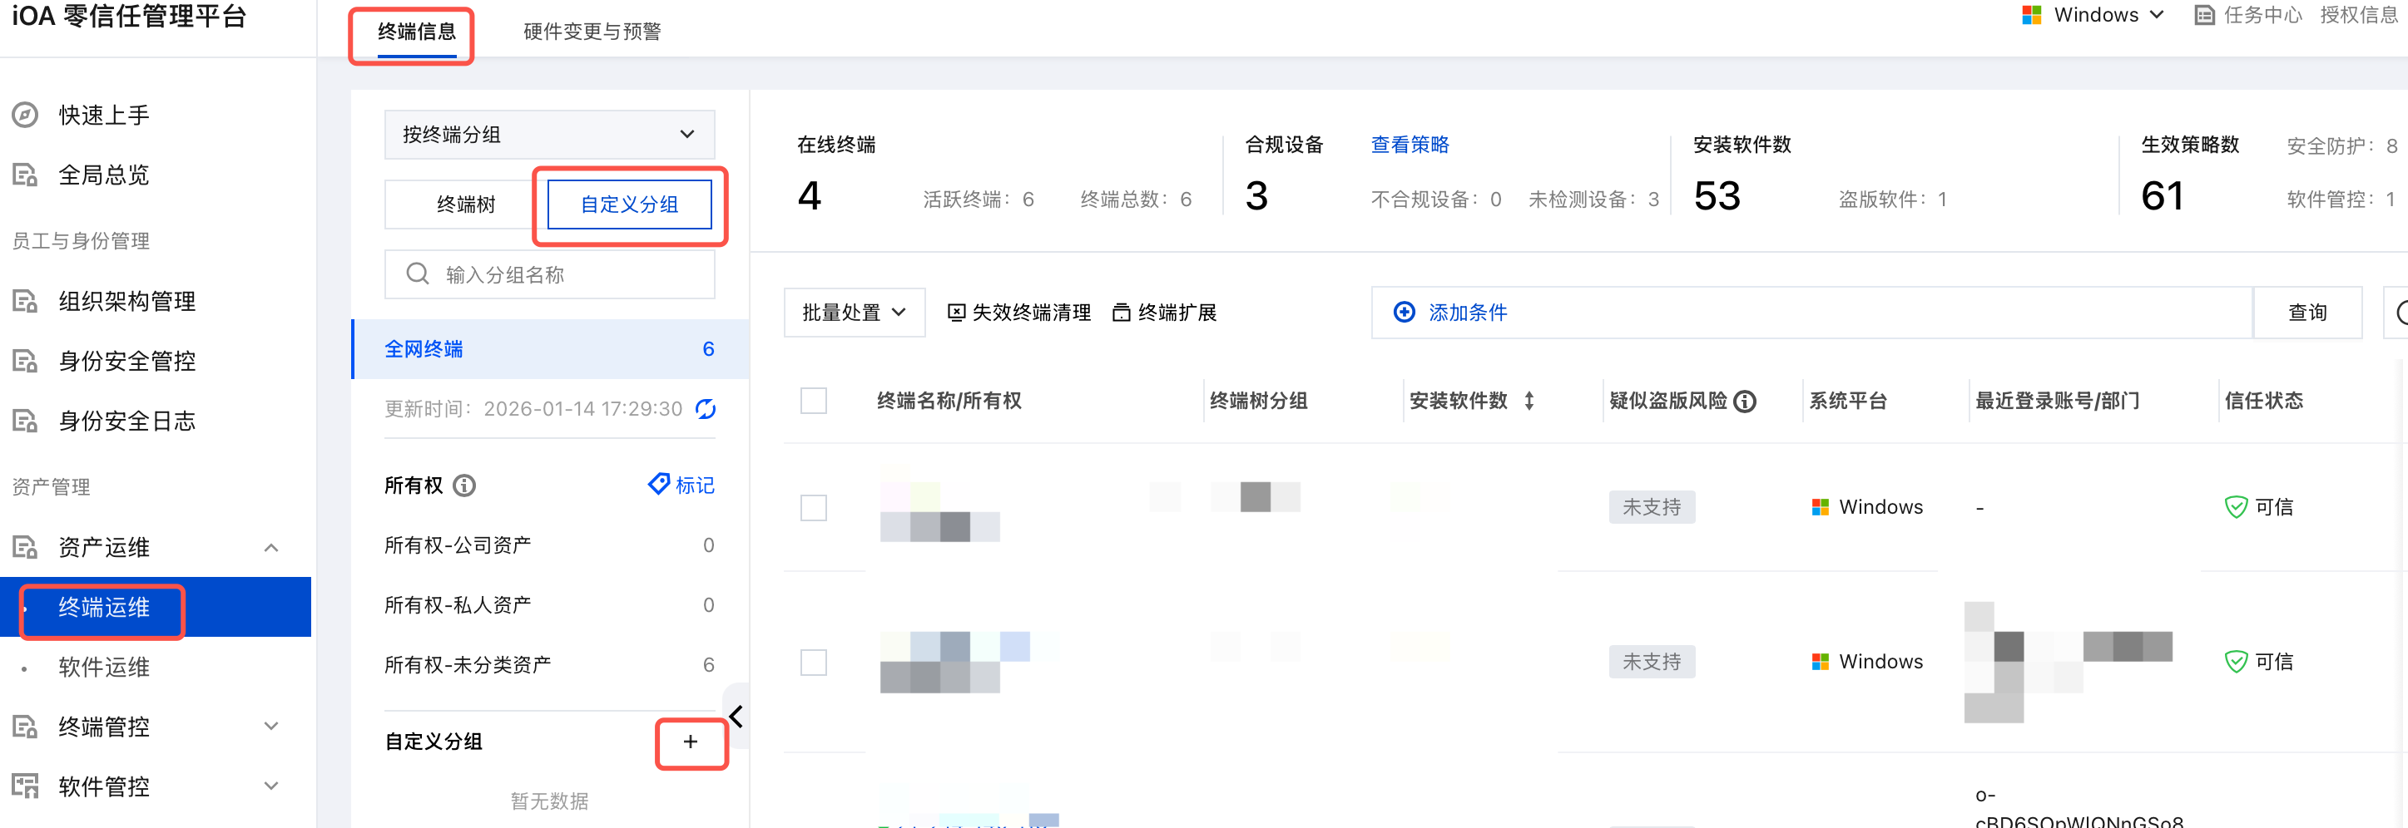Image resolution: width=2408 pixels, height=828 pixels.
Task: Click the trusted shield icon in the second row
Action: pos(2236,662)
